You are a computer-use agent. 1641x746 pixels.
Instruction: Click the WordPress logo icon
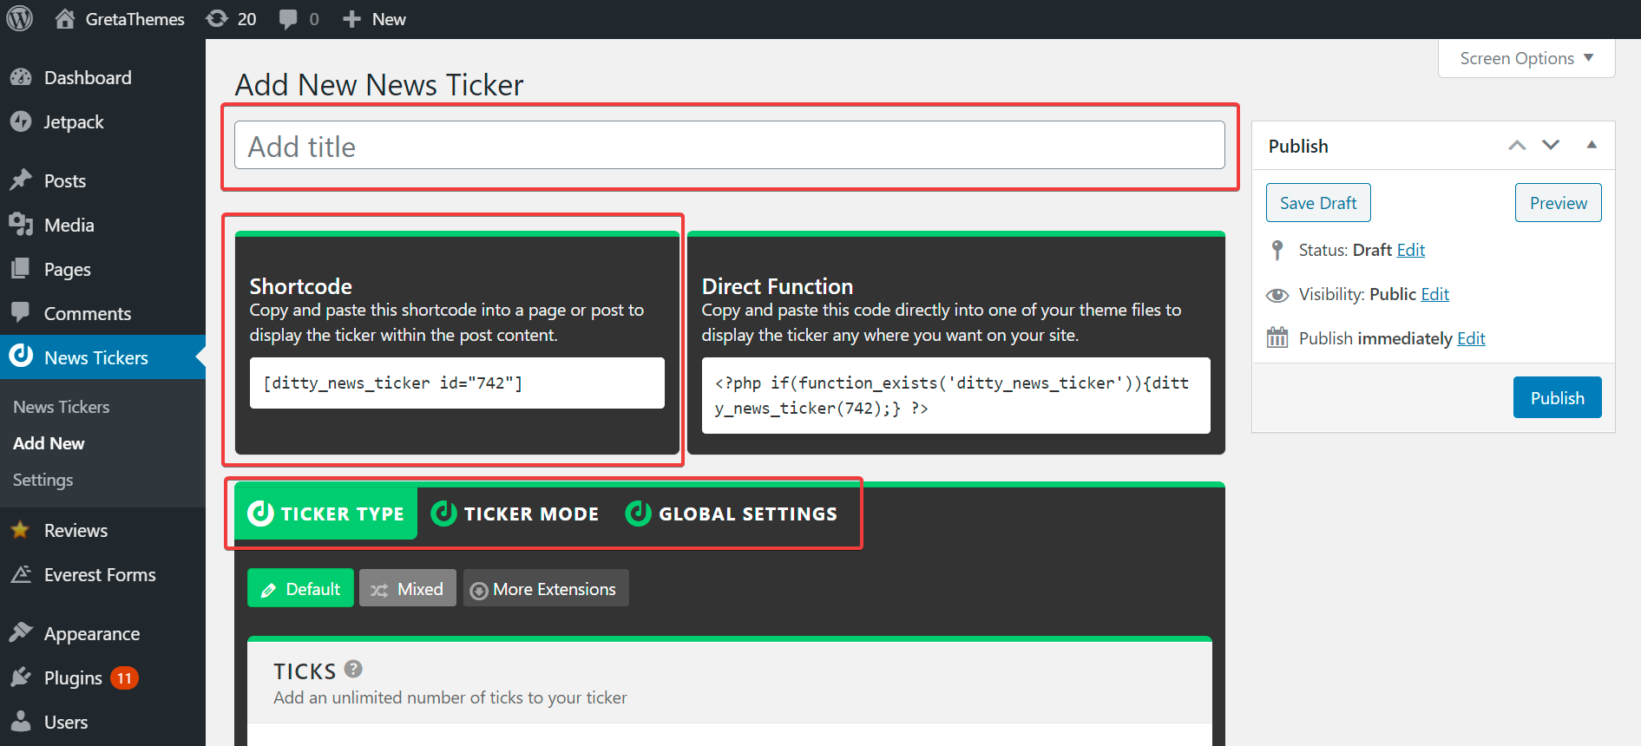coord(19,18)
